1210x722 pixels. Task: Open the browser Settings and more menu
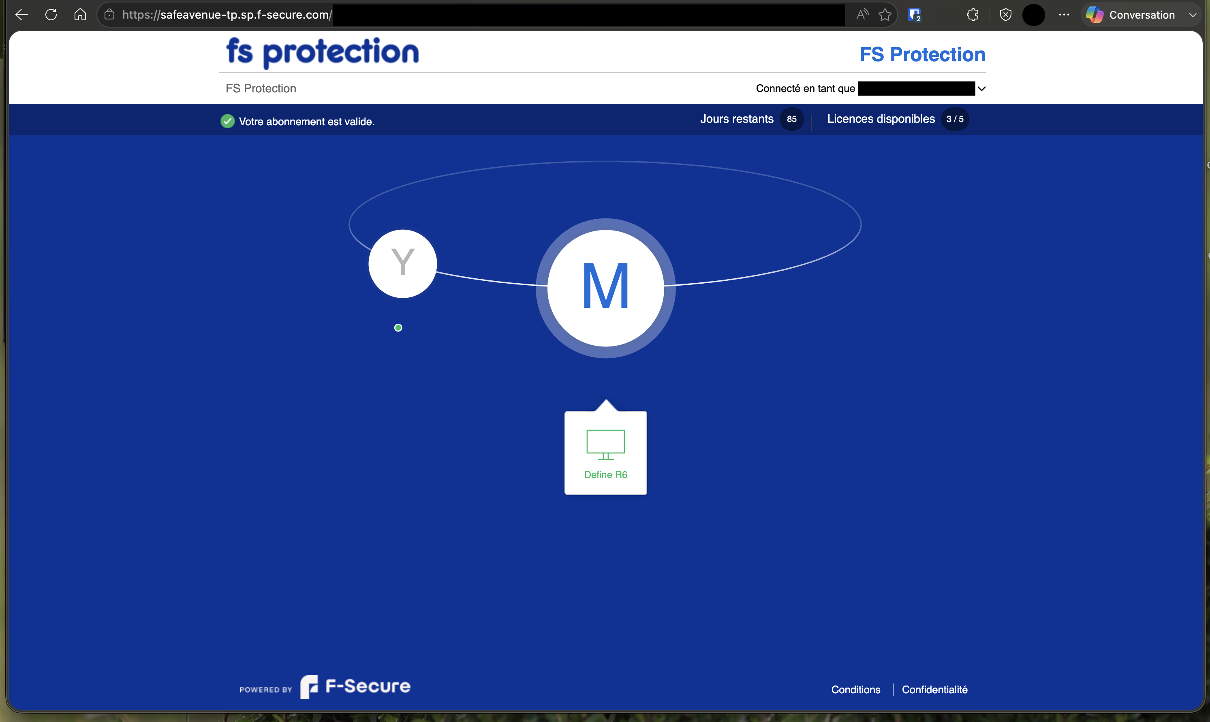pyautogui.click(x=1064, y=15)
